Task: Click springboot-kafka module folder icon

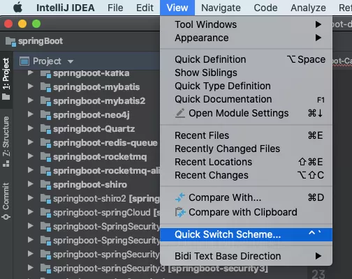Action: coord(45,74)
